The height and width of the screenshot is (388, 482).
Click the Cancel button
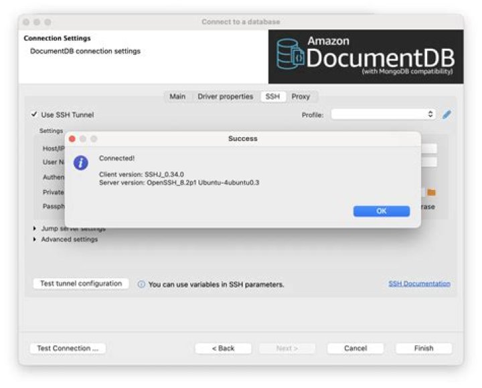[x=355, y=348]
